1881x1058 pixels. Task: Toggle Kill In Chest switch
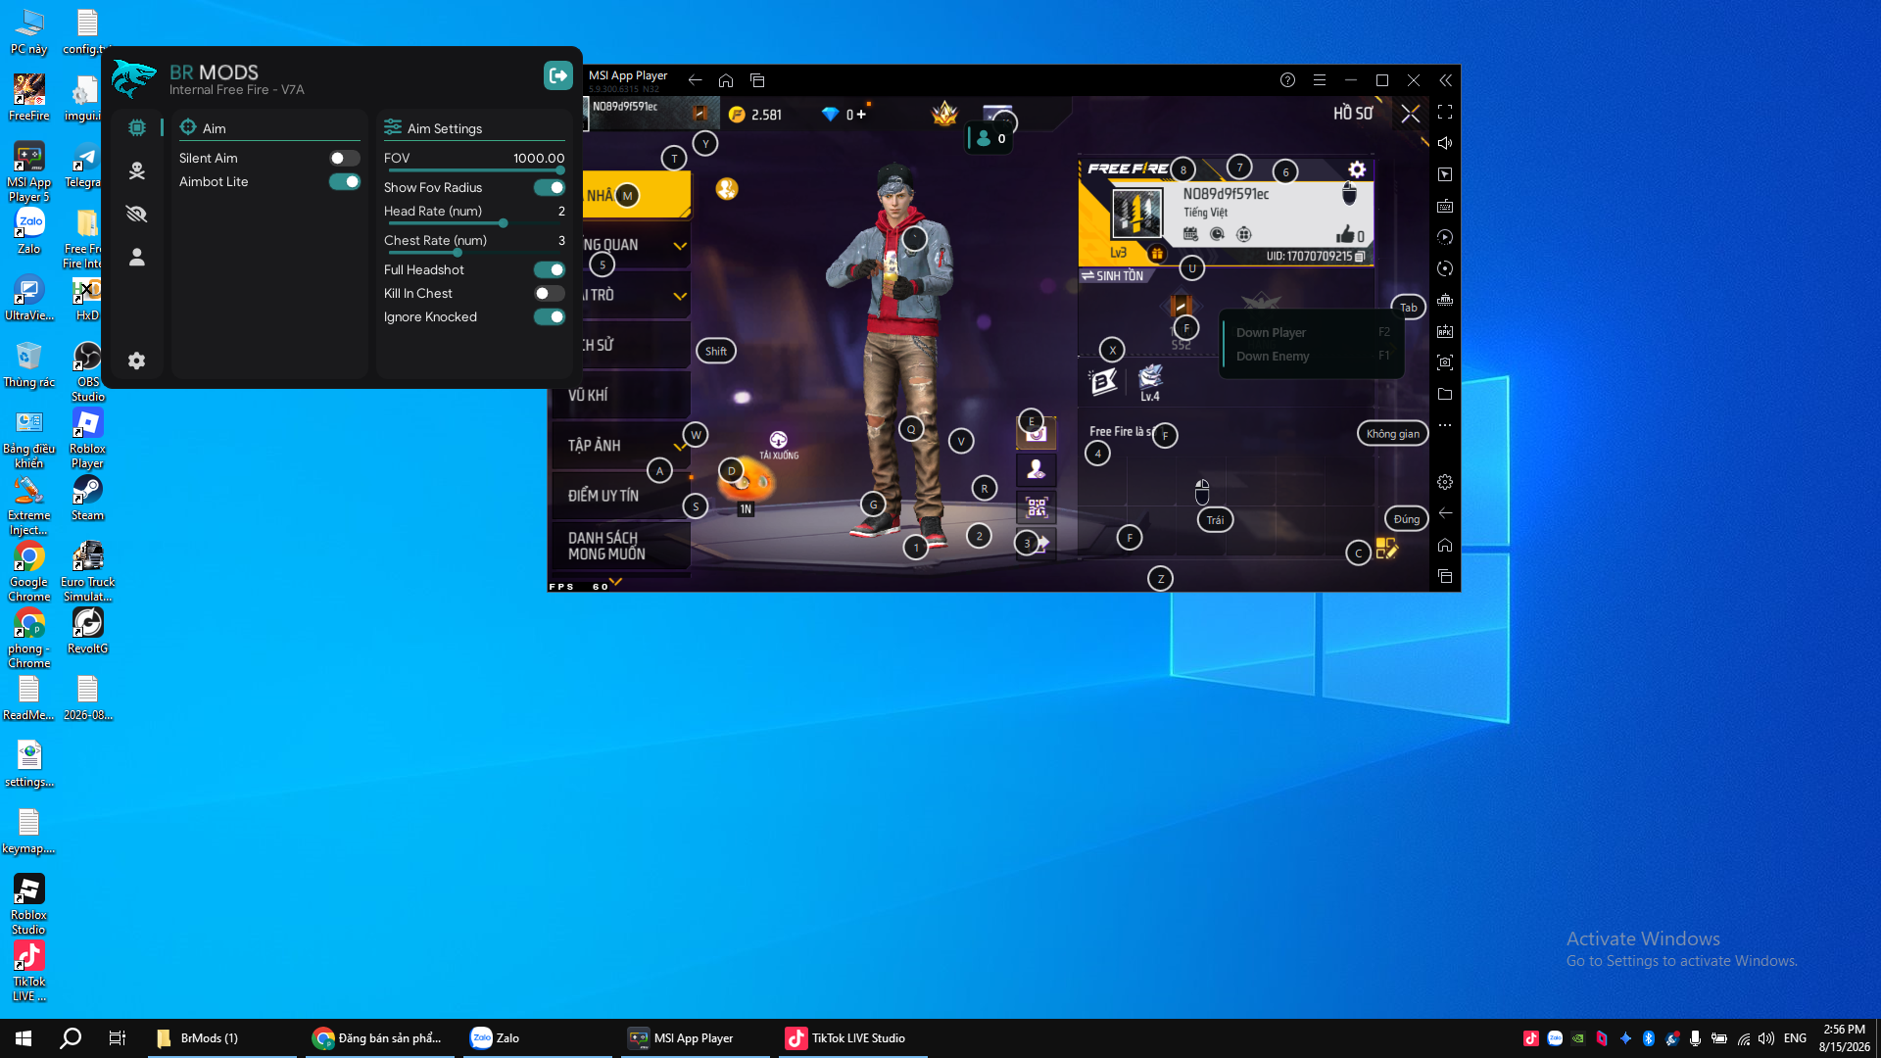click(550, 293)
